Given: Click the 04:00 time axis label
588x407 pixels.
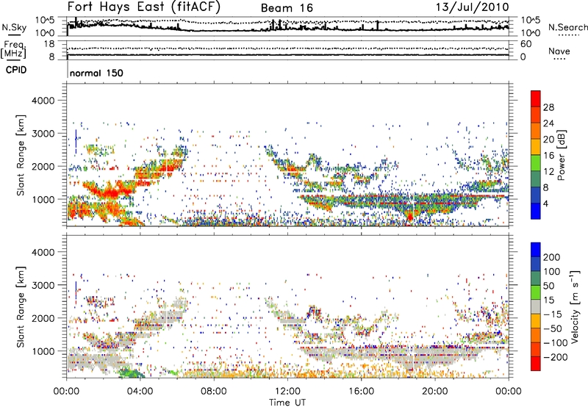Looking at the screenshot, I should click(140, 392).
